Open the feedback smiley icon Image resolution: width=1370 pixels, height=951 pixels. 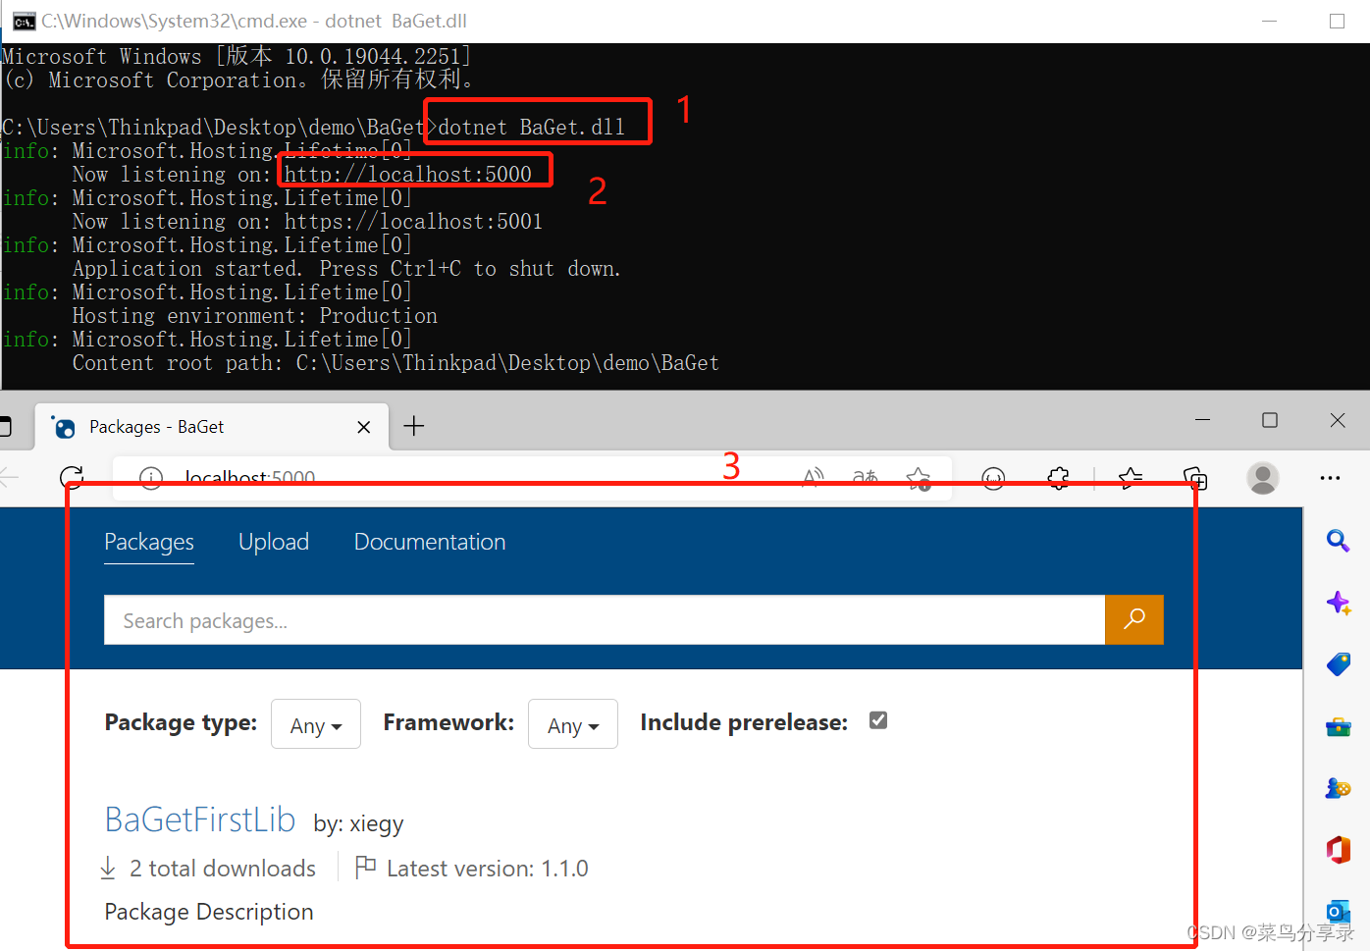993,478
